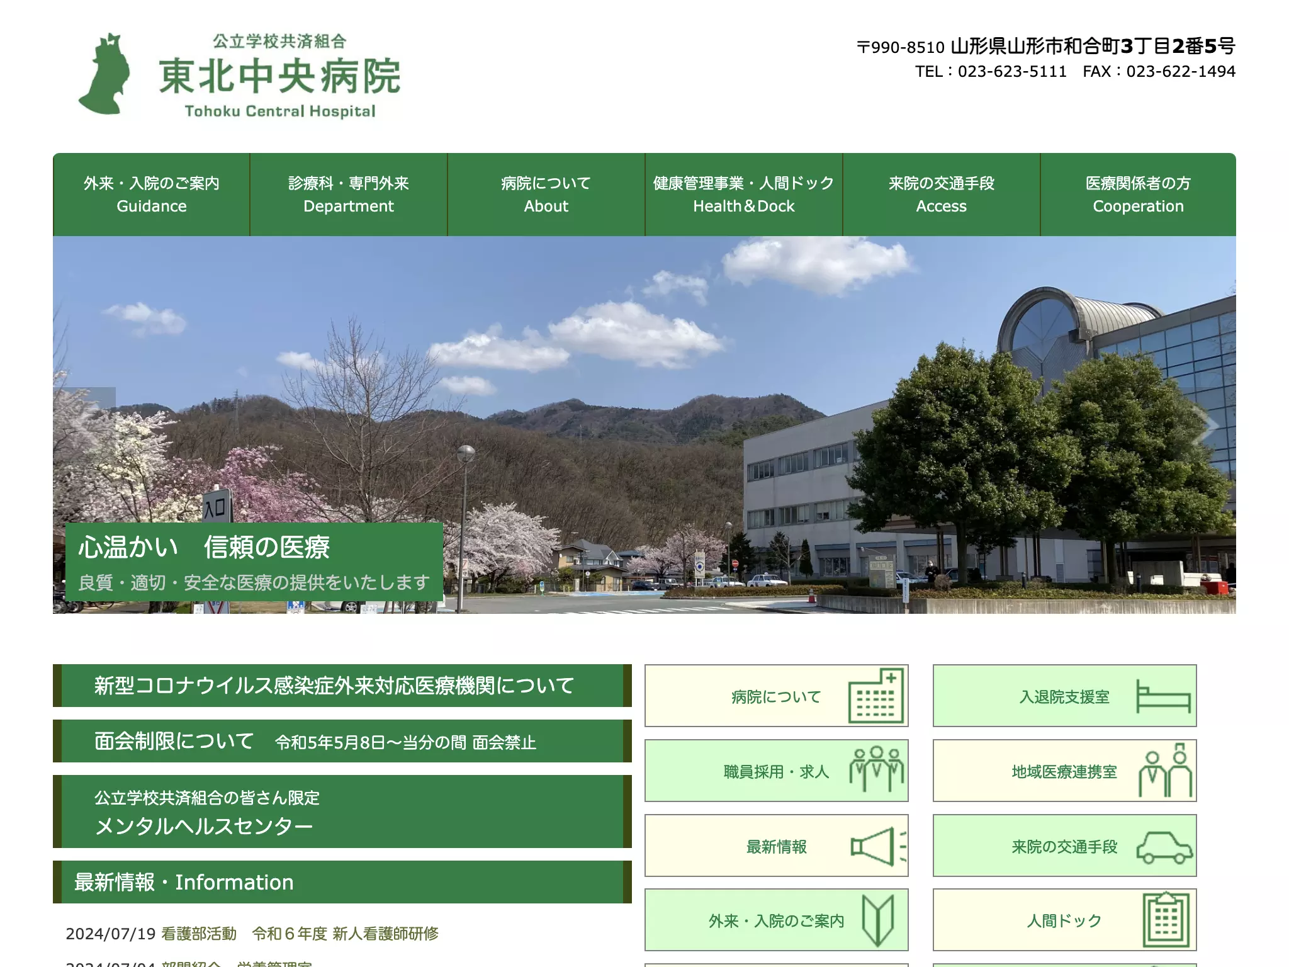This screenshot has height=967, width=1289.
Task: Open the メンタルヘルスセンター banner
Action: pos(342,811)
